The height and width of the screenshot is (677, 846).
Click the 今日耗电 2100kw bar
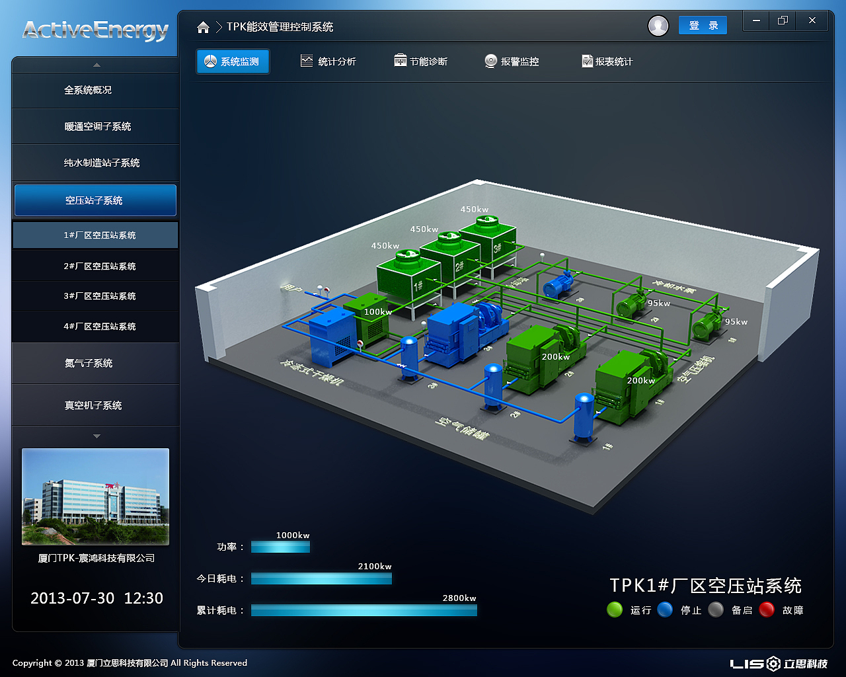pos(321,578)
